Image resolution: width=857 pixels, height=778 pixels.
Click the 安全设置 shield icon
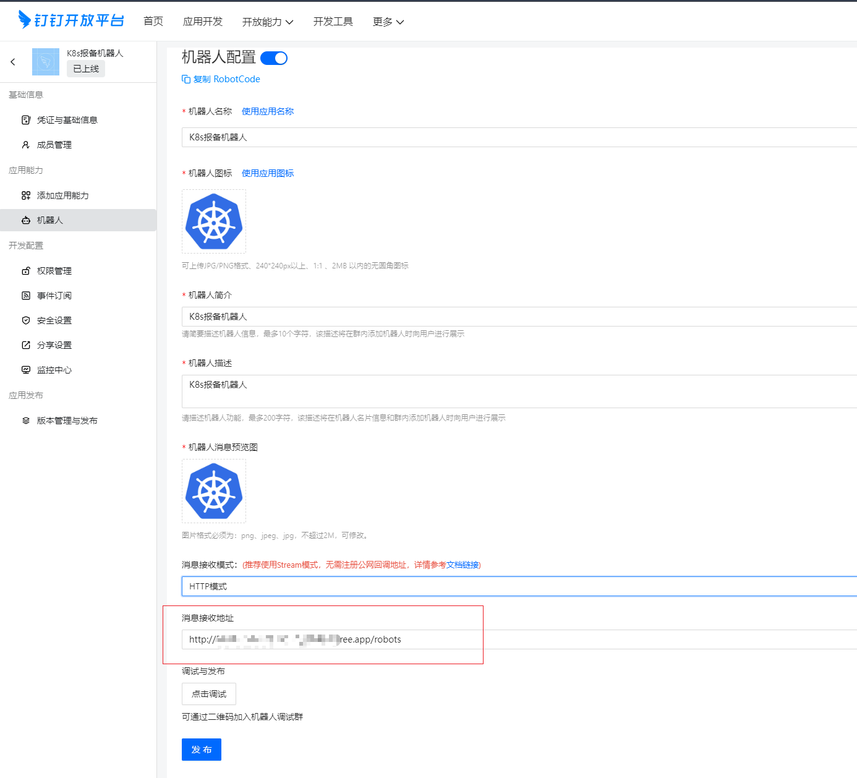tap(26, 320)
